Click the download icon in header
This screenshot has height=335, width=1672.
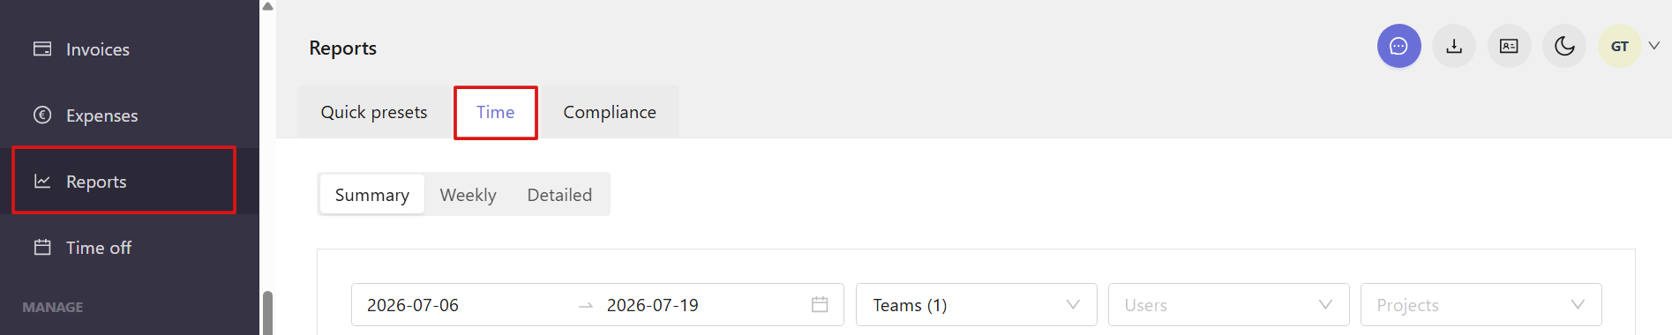(x=1454, y=46)
